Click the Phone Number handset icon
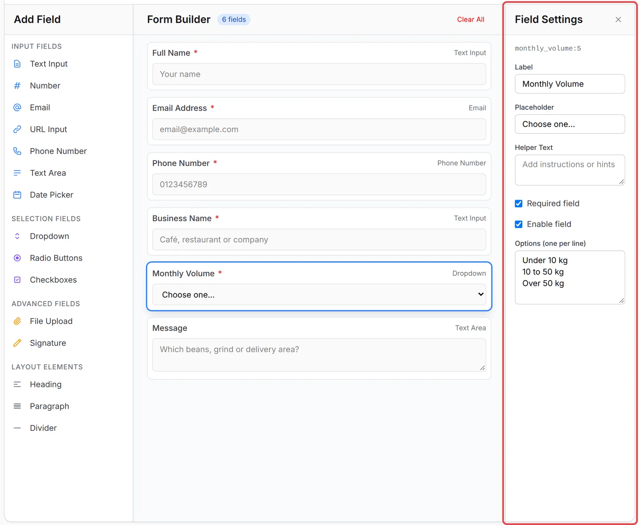Screen dimensions: 639x525 click(x=17, y=151)
